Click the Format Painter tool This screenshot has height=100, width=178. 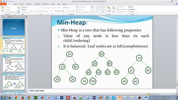point(10,12)
